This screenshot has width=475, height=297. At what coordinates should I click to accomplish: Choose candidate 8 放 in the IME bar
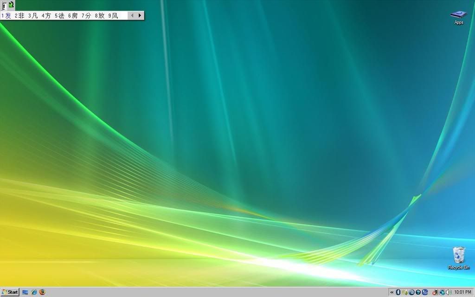click(100, 16)
